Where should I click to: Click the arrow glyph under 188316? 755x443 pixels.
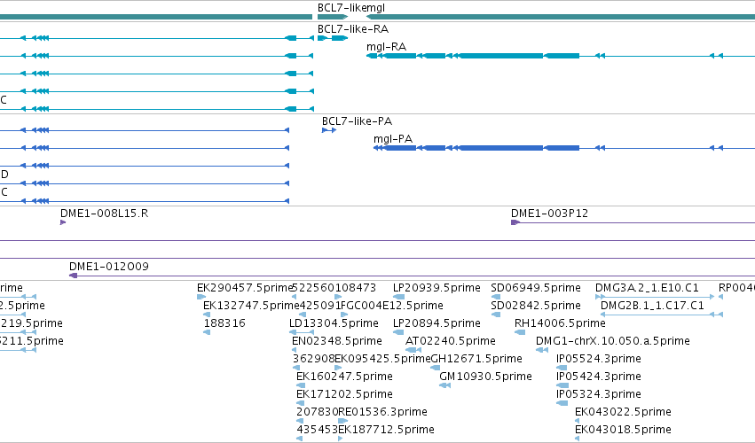pyautogui.click(x=207, y=332)
